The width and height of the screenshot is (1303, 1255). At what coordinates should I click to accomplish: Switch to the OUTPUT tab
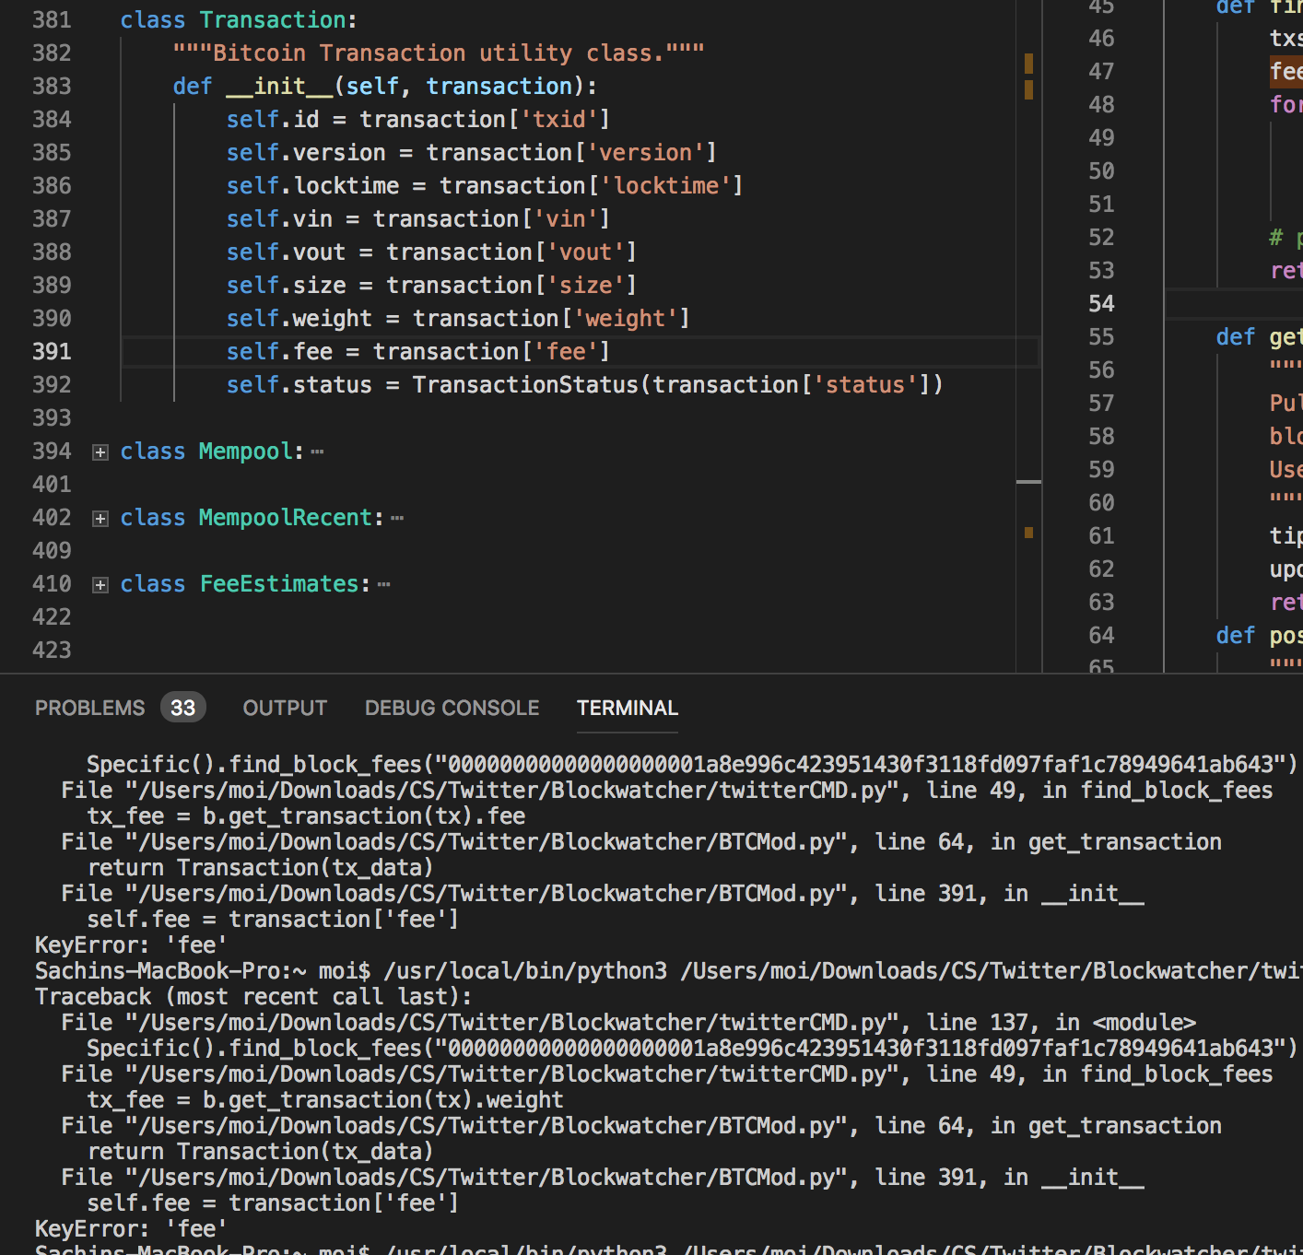click(x=285, y=708)
